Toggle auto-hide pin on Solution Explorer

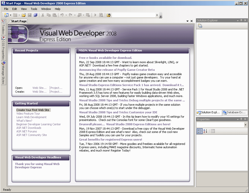[x=241, y=20]
